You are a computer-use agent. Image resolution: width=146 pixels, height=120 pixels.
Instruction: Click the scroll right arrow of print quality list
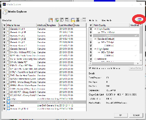pos(138,63)
